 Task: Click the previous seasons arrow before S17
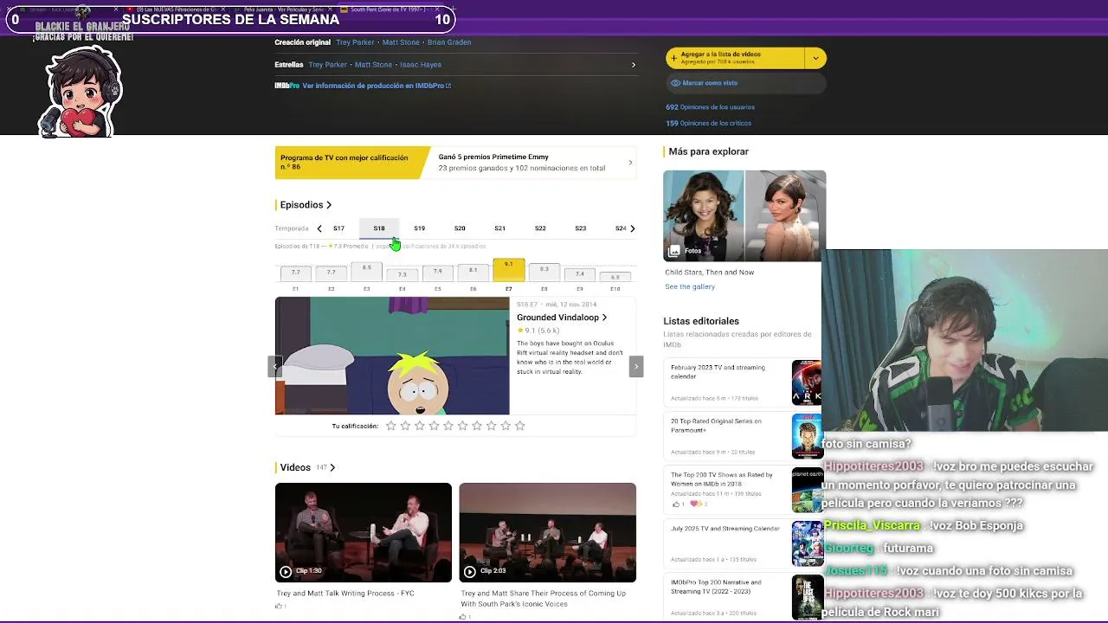coord(319,228)
